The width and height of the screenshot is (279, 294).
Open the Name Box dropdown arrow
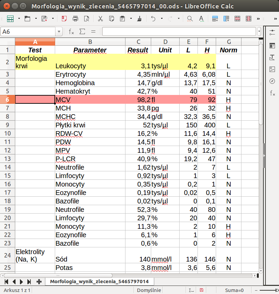point(59,31)
